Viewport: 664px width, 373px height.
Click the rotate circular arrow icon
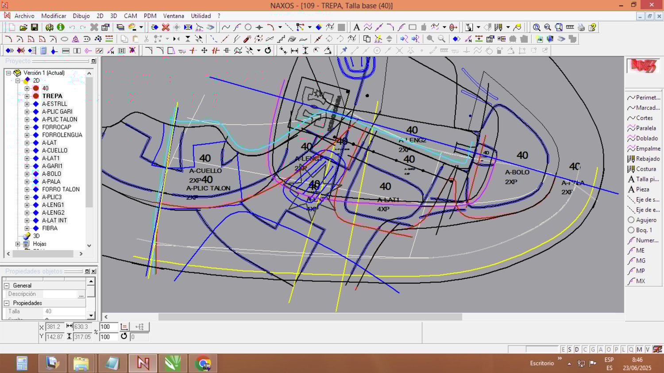click(x=268, y=50)
